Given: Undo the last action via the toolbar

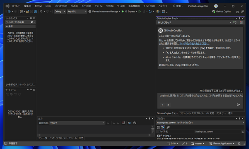Looking at the screenshot, I should 41,12.
